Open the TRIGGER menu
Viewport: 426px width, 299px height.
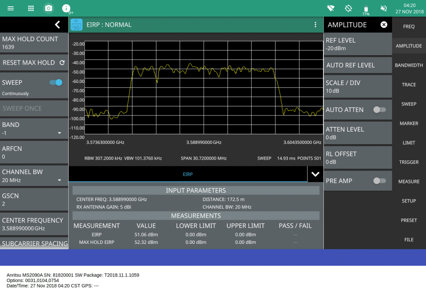tap(409, 162)
